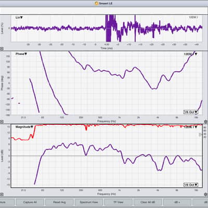Click the Reset Avg button
The width and height of the screenshot is (208, 208).
(x=59, y=202)
